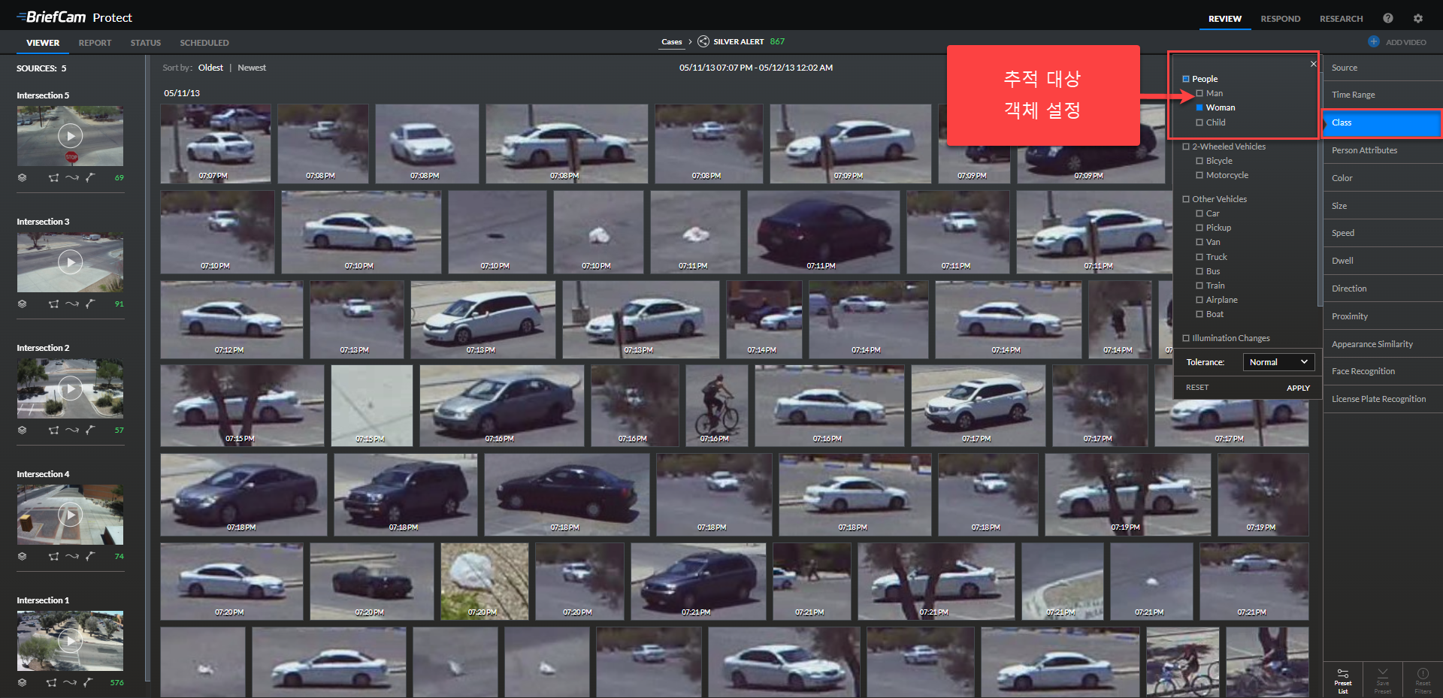Expand the Face Recognition filter

[1363, 371]
